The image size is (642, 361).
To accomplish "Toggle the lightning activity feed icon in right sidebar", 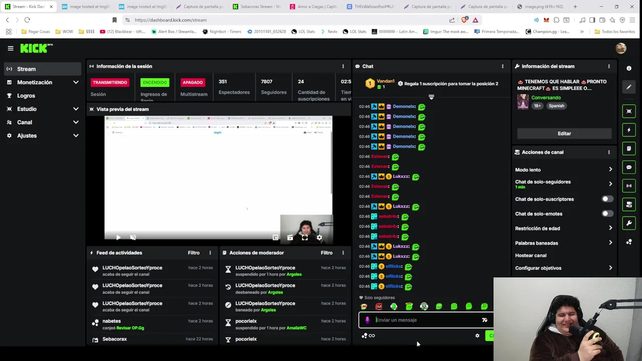I will click(629, 130).
